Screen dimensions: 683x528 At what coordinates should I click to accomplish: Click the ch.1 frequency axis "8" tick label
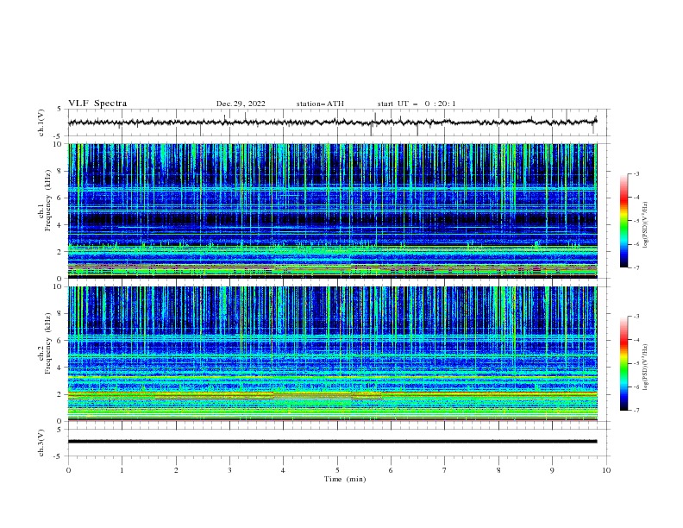click(x=60, y=171)
